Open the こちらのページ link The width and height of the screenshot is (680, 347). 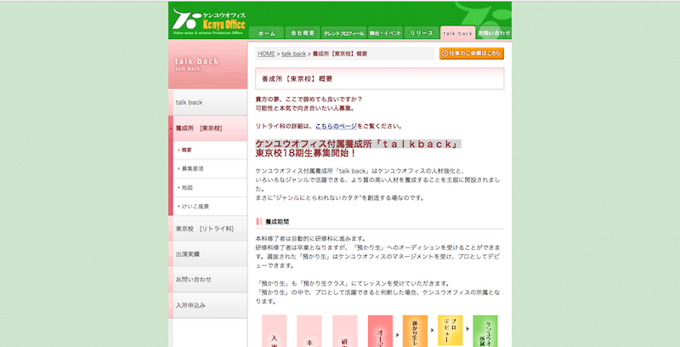(x=338, y=126)
